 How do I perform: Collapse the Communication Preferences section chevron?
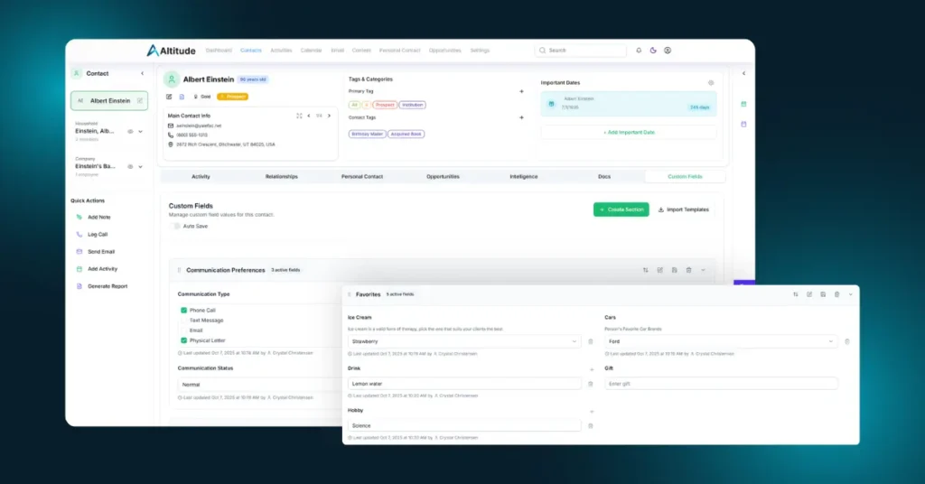click(703, 270)
